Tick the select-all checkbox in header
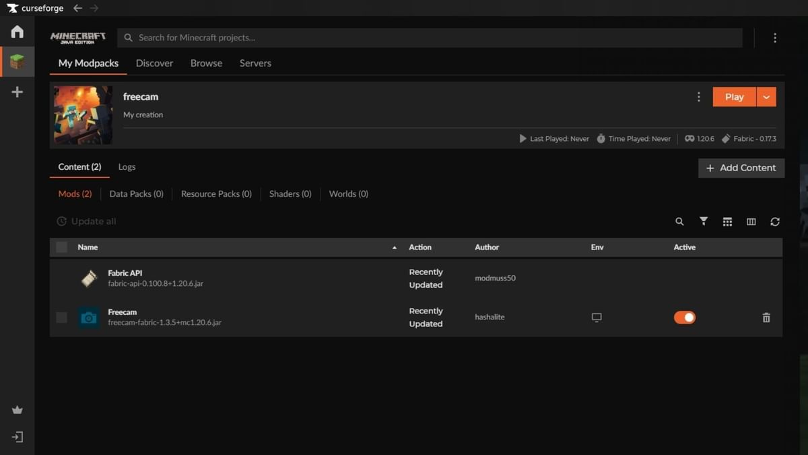 [62, 247]
